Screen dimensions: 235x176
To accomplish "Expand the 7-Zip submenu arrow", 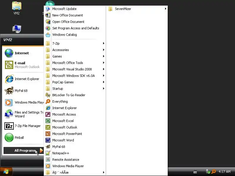I will [104, 43].
